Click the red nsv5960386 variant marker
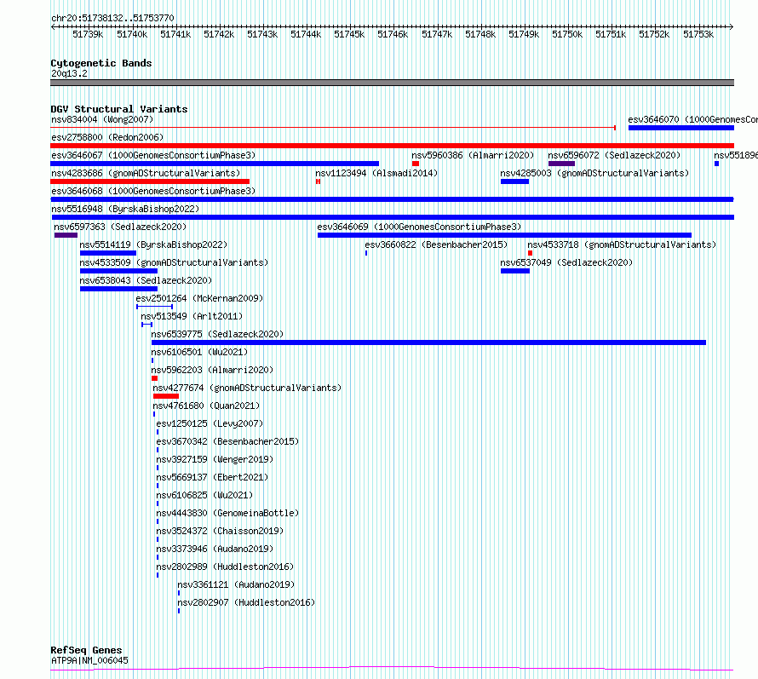 416,164
